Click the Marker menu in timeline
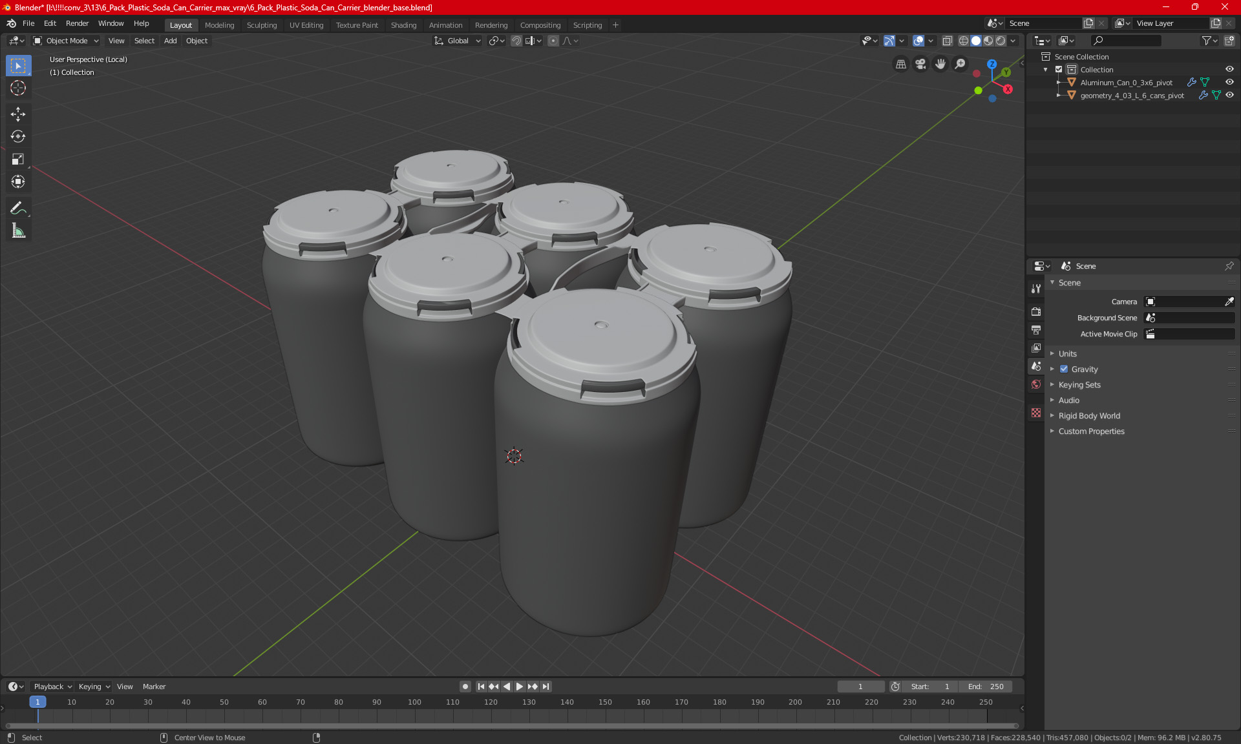The width and height of the screenshot is (1241, 744). tap(154, 687)
